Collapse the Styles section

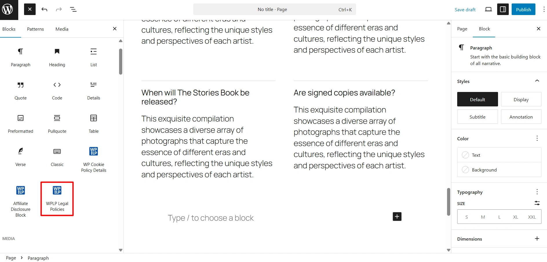(x=537, y=81)
